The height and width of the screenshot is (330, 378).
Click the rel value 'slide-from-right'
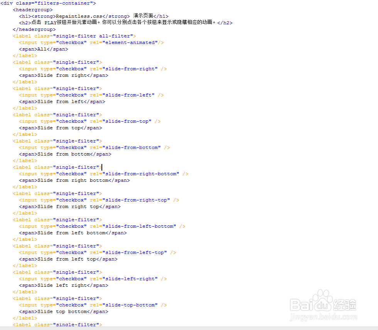point(130,69)
